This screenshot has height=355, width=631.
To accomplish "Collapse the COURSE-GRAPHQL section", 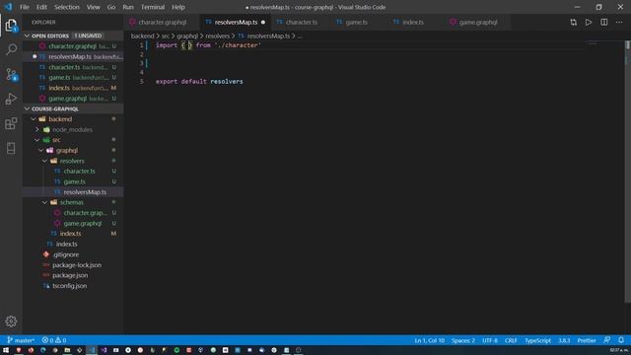I will click(x=27, y=108).
